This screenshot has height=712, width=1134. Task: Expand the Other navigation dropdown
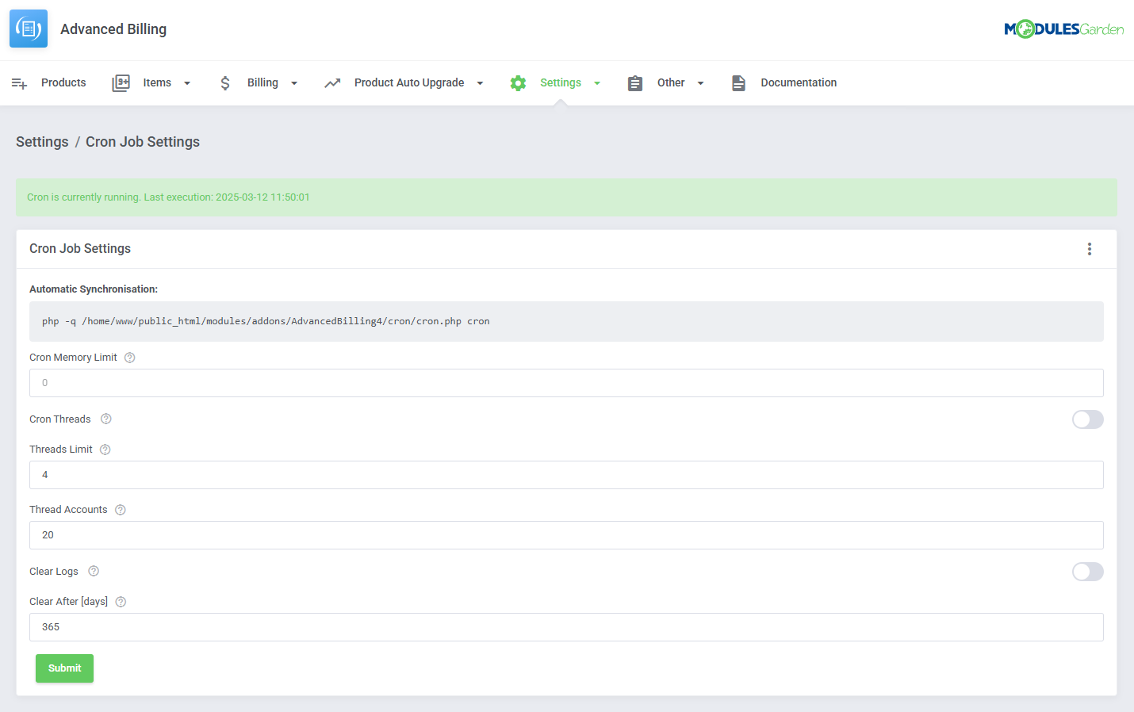pyautogui.click(x=700, y=82)
